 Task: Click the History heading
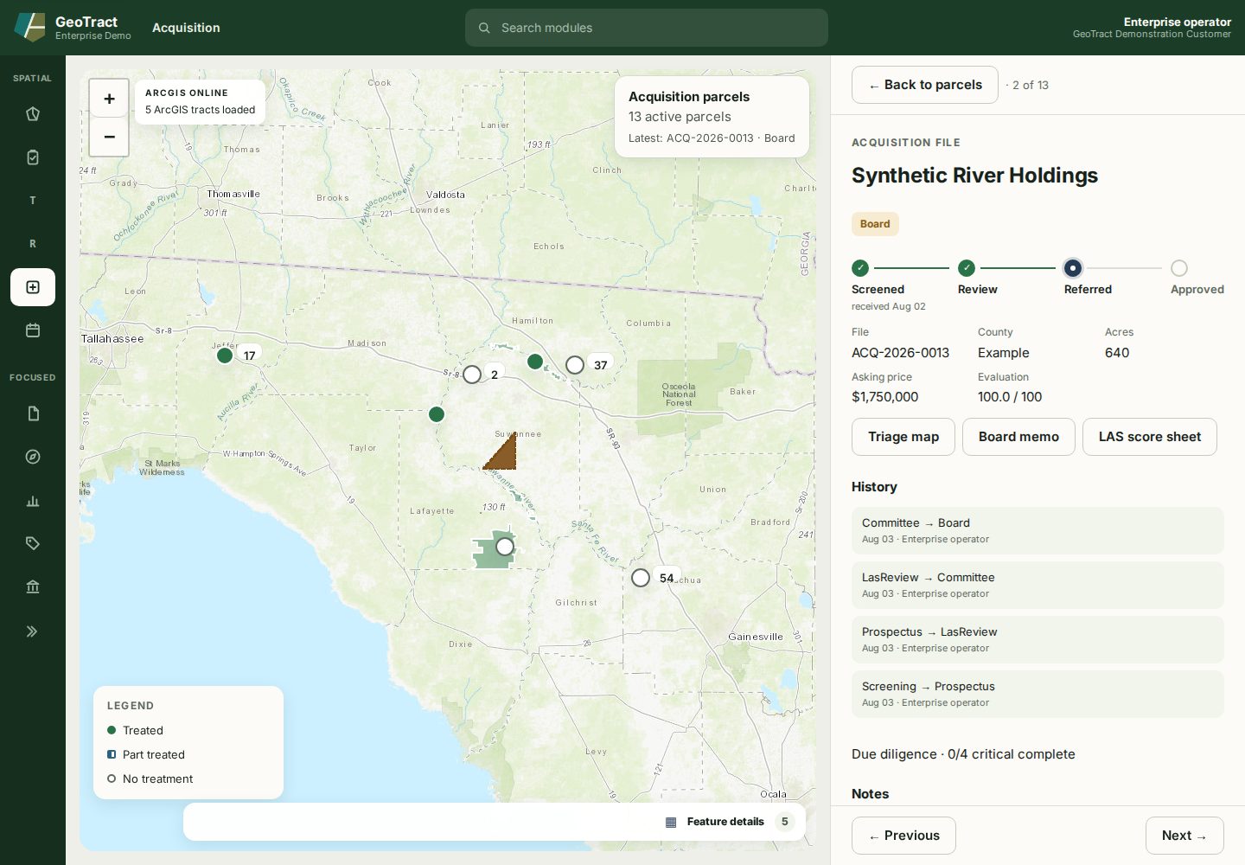pos(874,487)
